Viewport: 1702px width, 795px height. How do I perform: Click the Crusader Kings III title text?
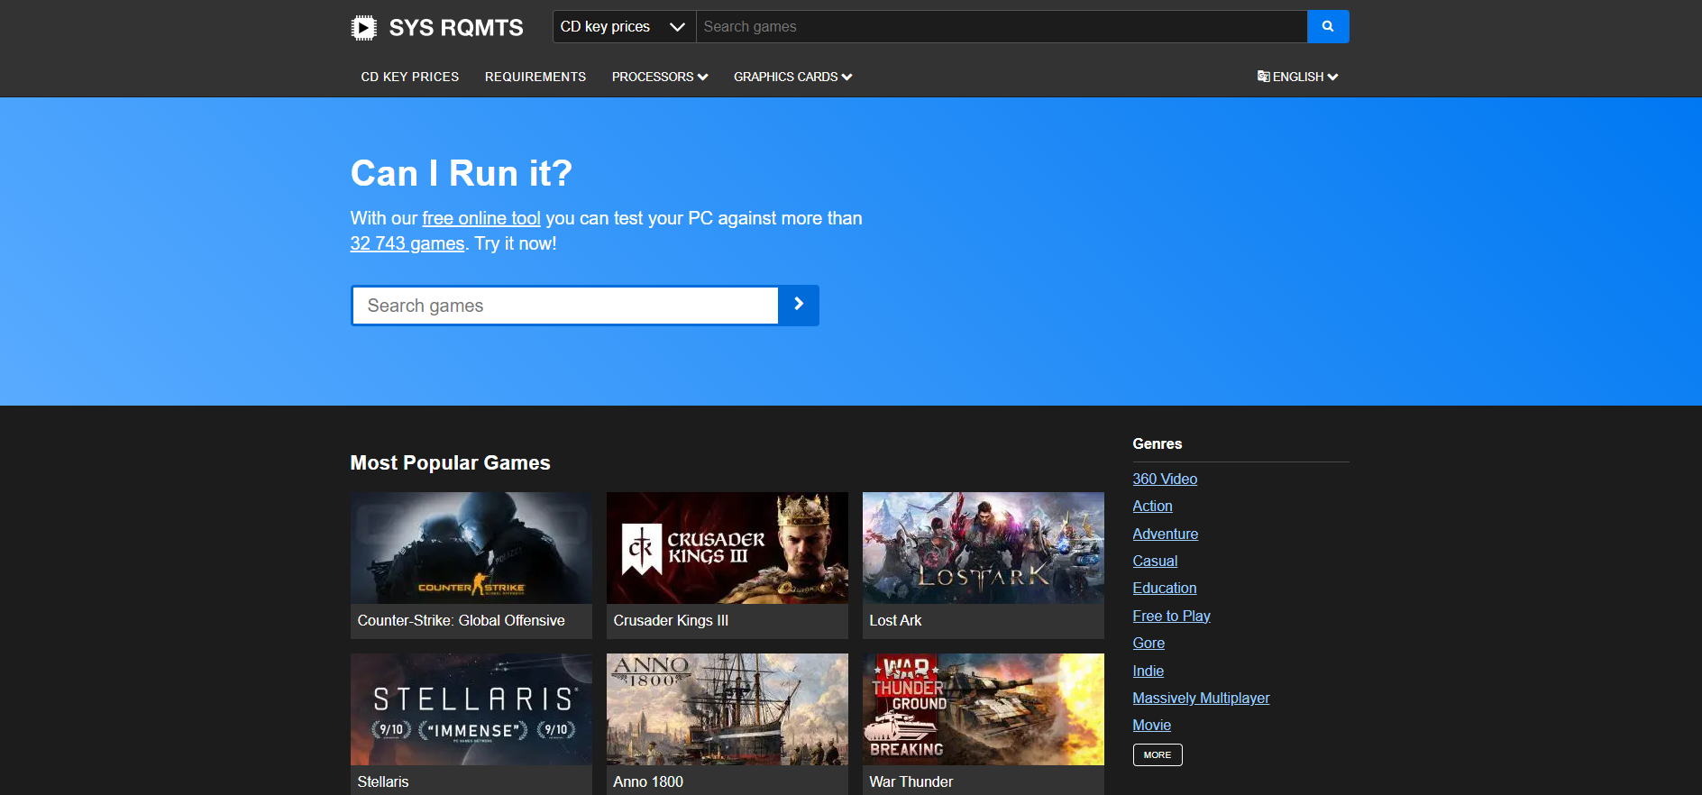click(671, 620)
